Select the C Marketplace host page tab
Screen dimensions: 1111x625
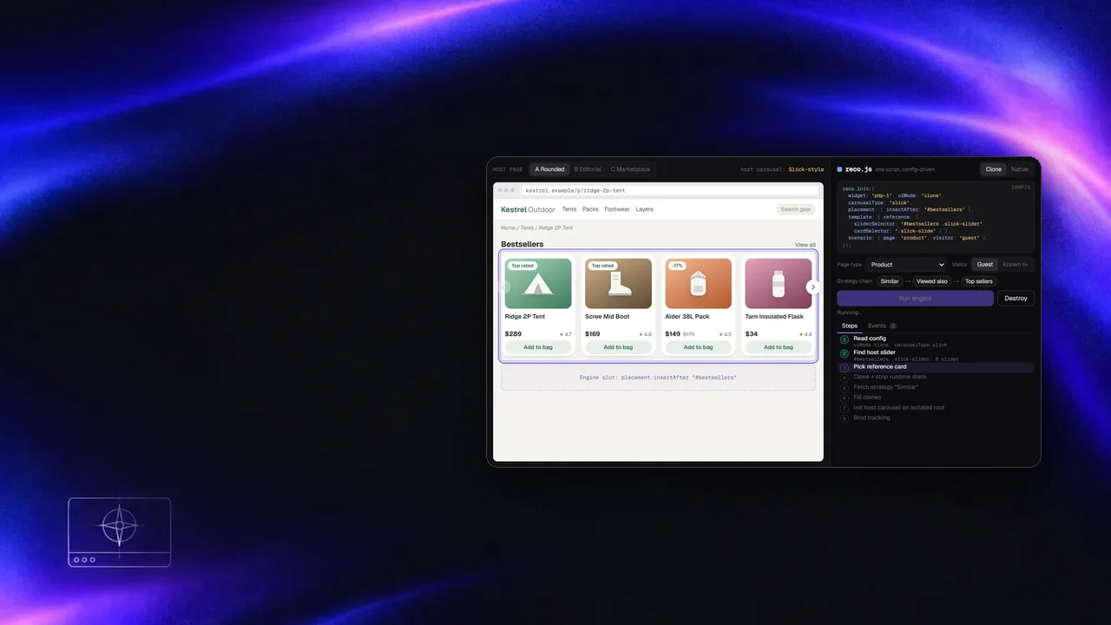[x=630, y=169]
